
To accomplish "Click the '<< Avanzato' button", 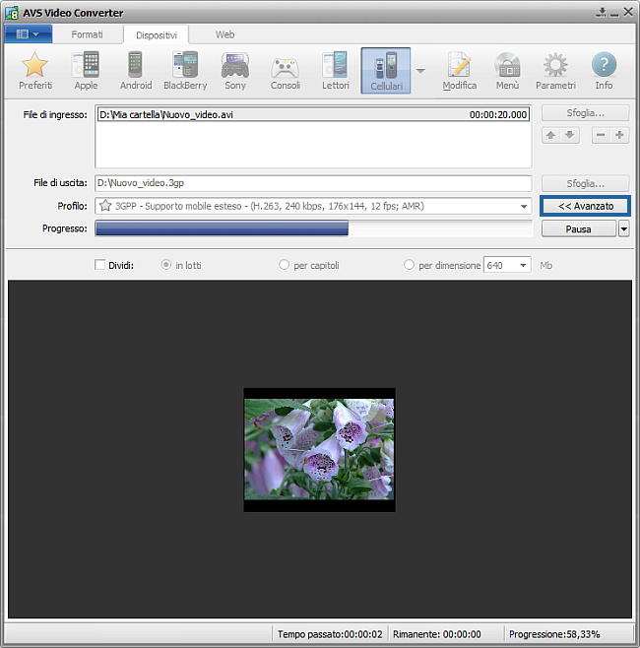I will point(585,206).
